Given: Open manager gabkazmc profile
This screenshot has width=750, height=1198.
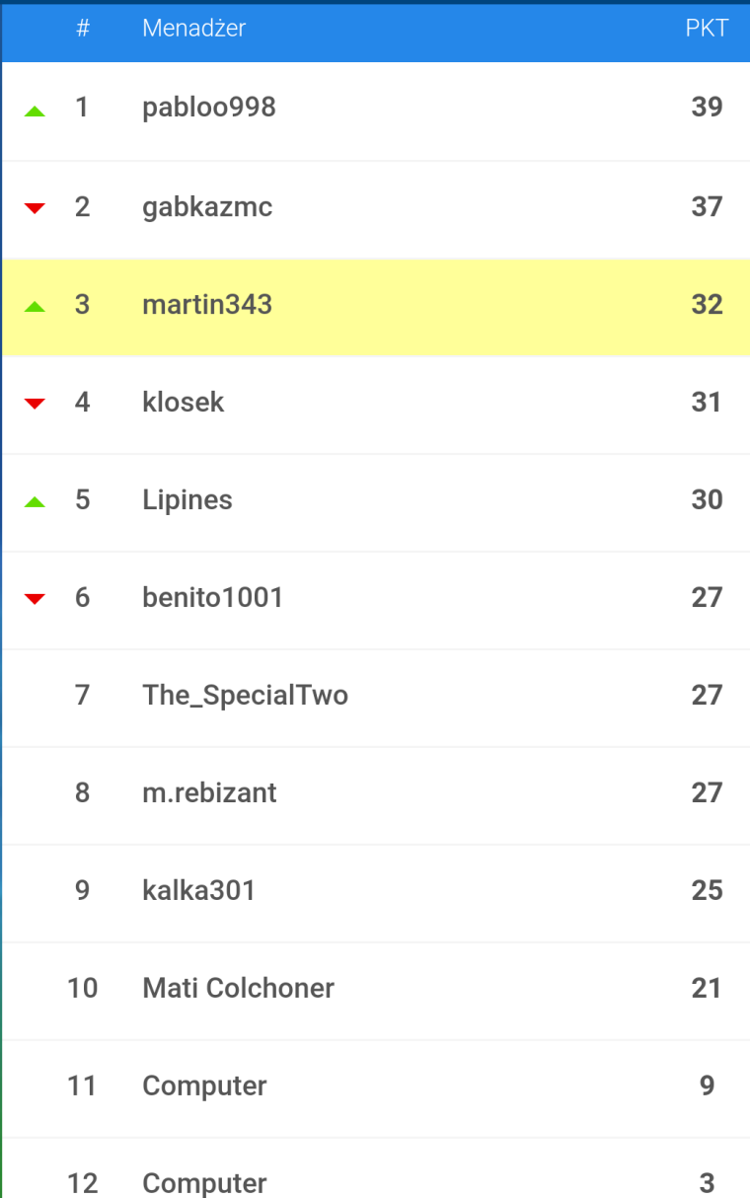Looking at the screenshot, I should click(x=207, y=206).
